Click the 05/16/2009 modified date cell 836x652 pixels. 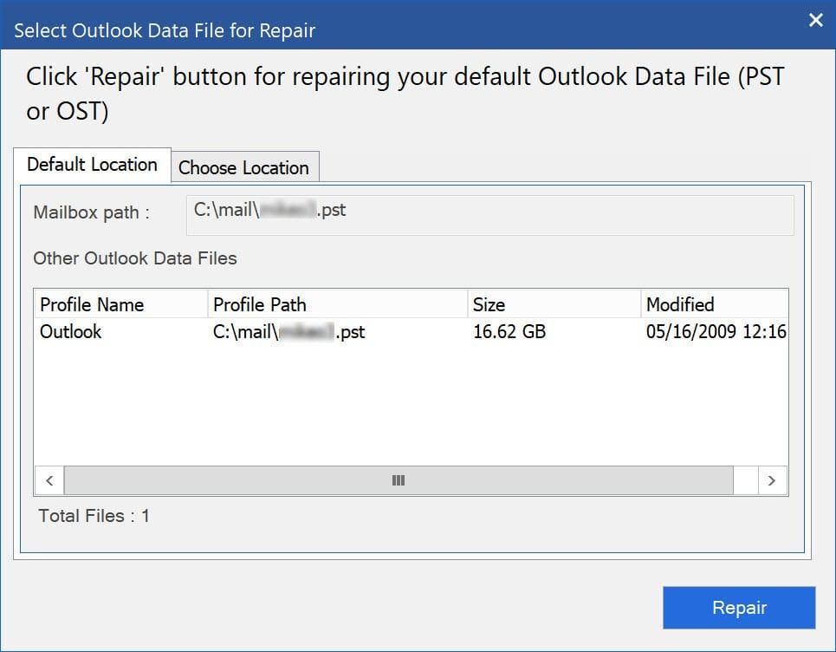click(x=716, y=332)
